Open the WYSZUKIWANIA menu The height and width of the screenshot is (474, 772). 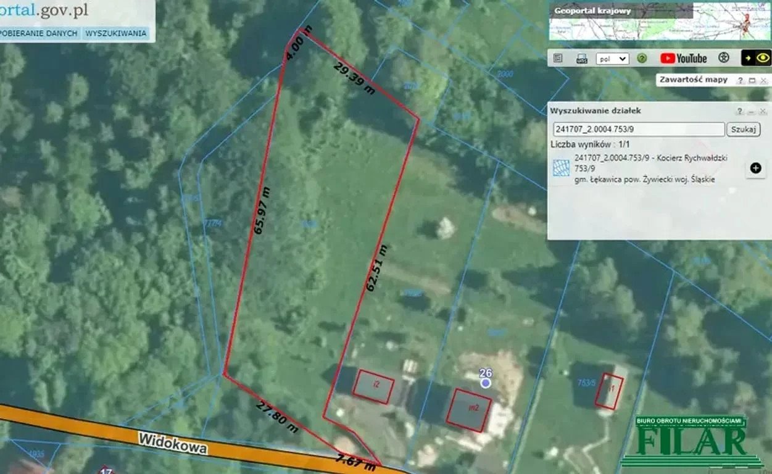pyautogui.click(x=116, y=33)
